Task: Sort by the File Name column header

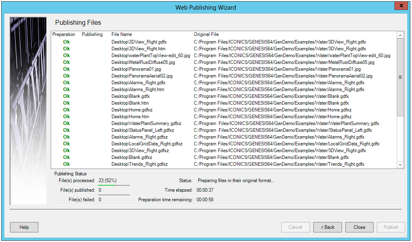Action: [121, 34]
